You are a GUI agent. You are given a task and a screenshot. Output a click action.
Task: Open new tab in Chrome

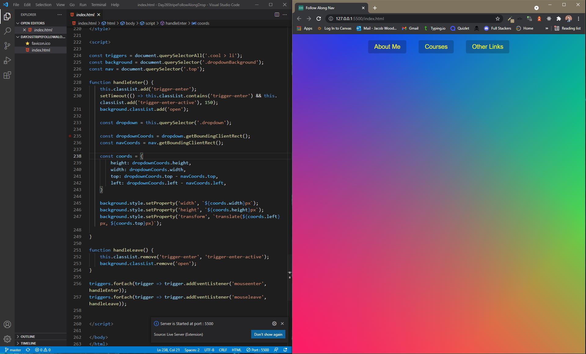[x=375, y=8]
